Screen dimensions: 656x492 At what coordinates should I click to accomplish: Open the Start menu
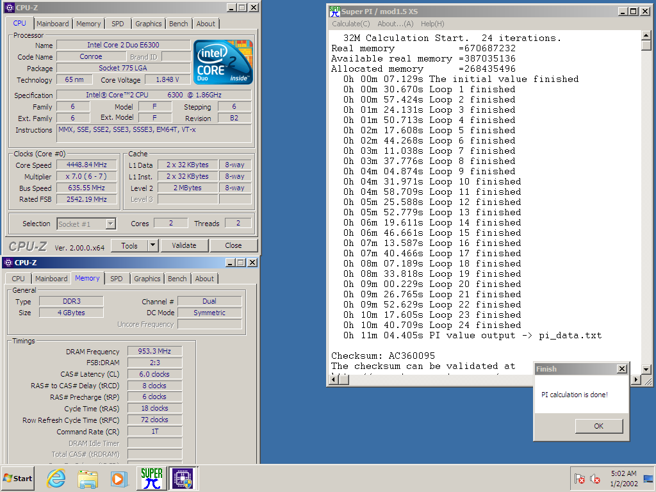pos(17,478)
